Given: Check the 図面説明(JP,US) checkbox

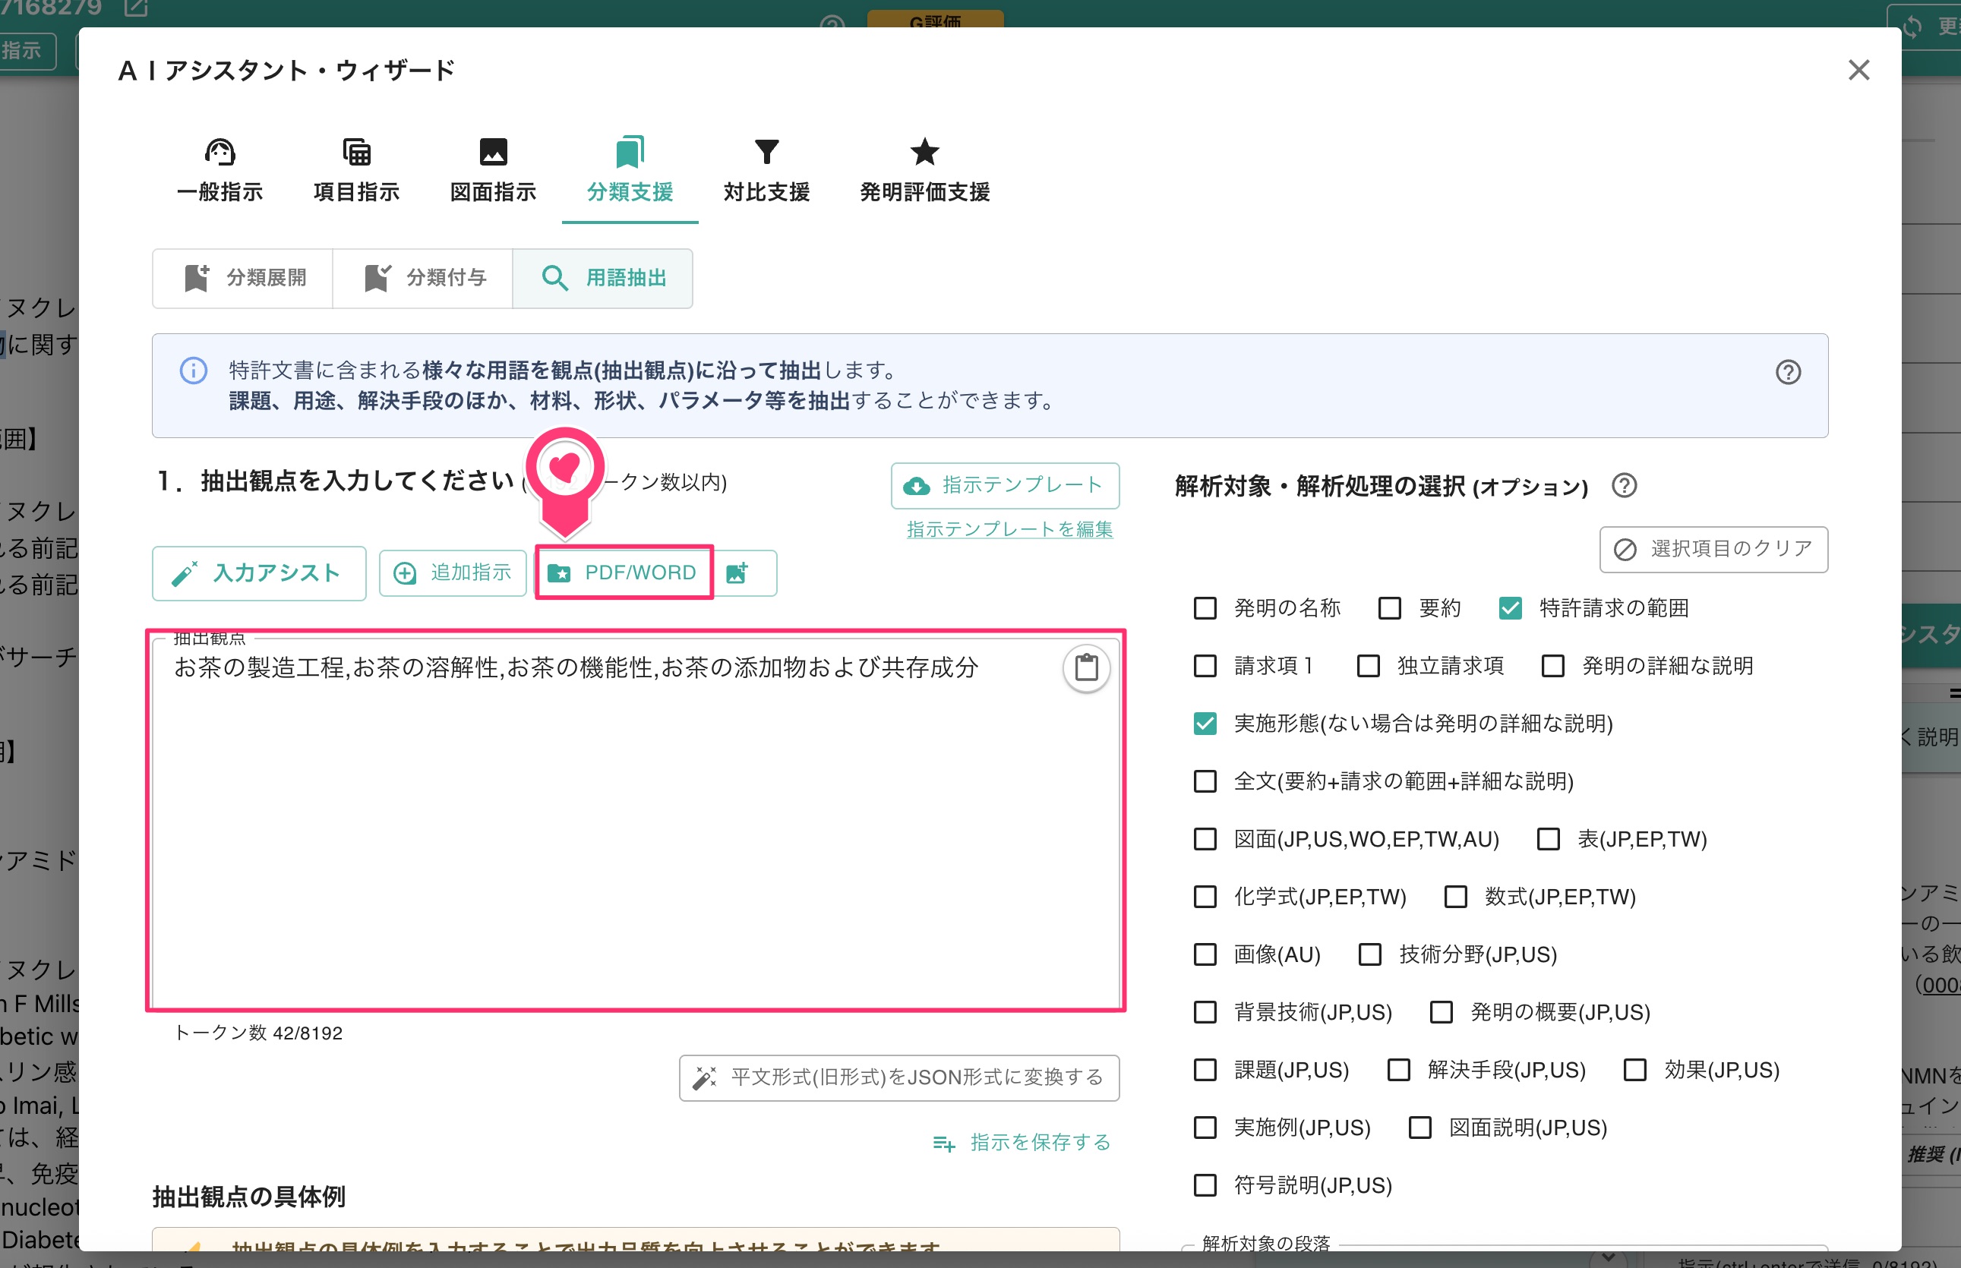Looking at the screenshot, I should tap(1420, 1128).
